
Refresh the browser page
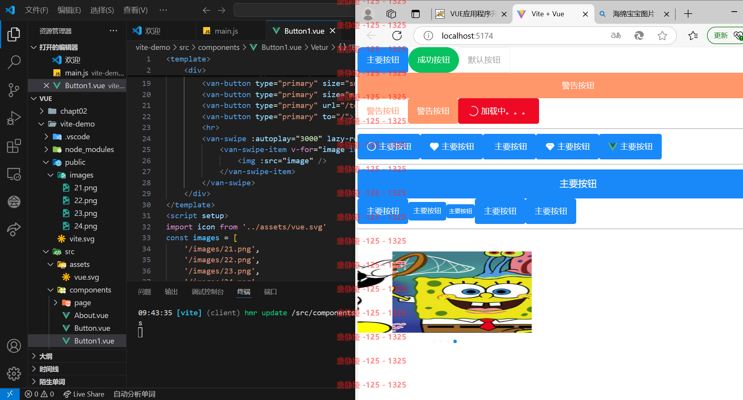pos(397,36)
